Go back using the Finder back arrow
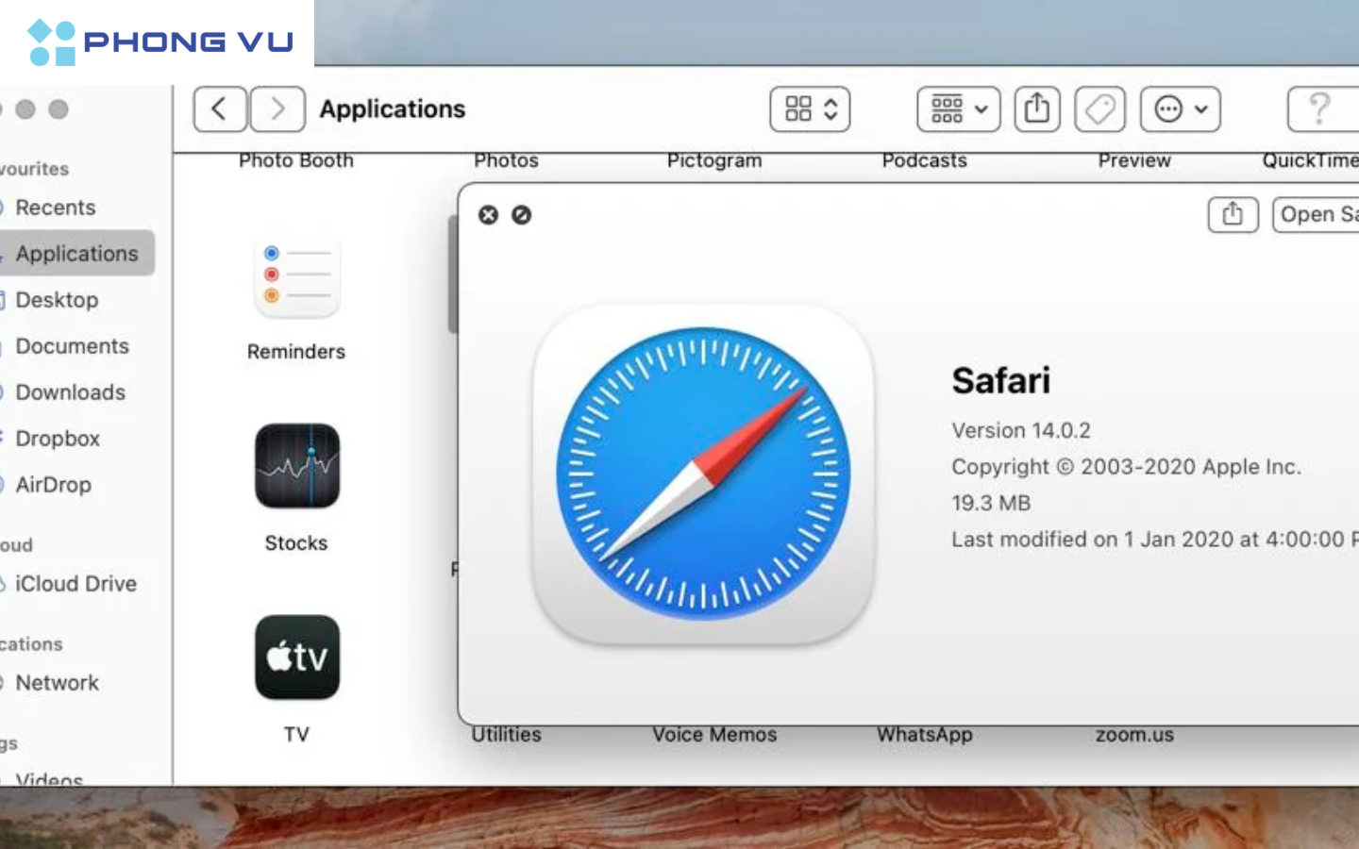1359x849 pixels. pos(220,109)
